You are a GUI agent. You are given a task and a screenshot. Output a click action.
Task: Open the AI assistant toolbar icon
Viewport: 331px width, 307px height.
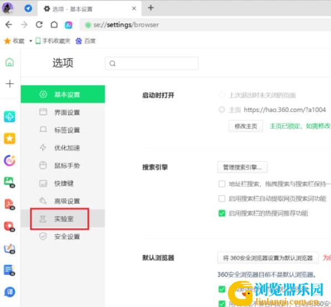(x=68, y=25)
